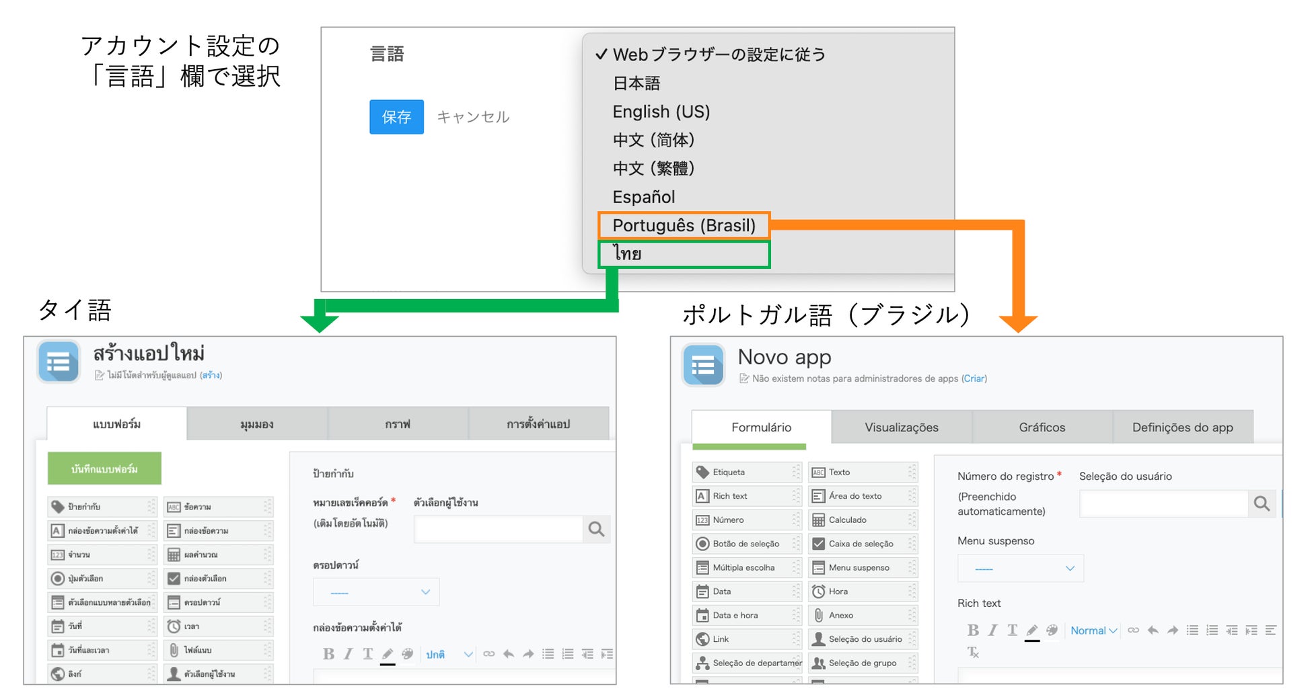
Task: Click the Bold icon in Portuguese Rich text toolbar
Action: pyautogui.click(x=973, y=630)
